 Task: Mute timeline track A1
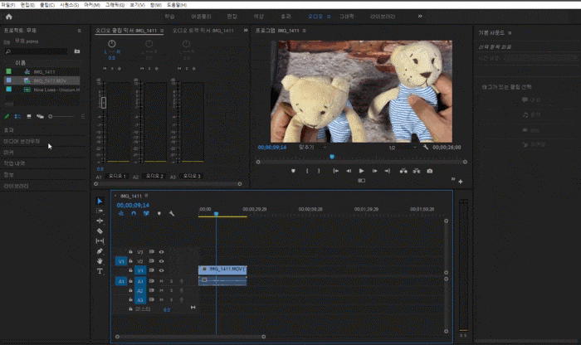coord(162,281)
